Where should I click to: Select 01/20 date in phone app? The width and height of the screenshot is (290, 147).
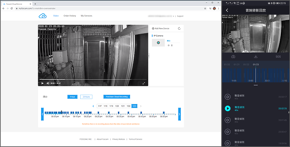click(227, 65)
